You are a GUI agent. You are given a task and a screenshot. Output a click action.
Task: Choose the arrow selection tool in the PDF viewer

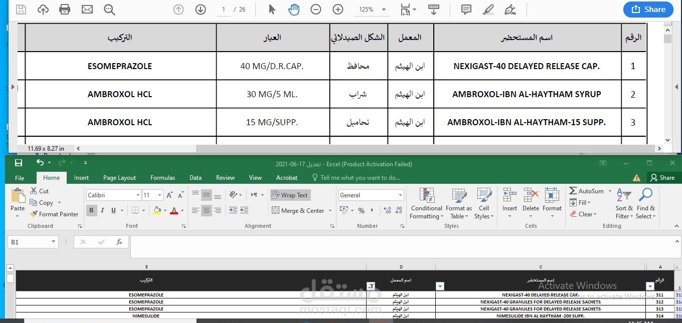272,9
